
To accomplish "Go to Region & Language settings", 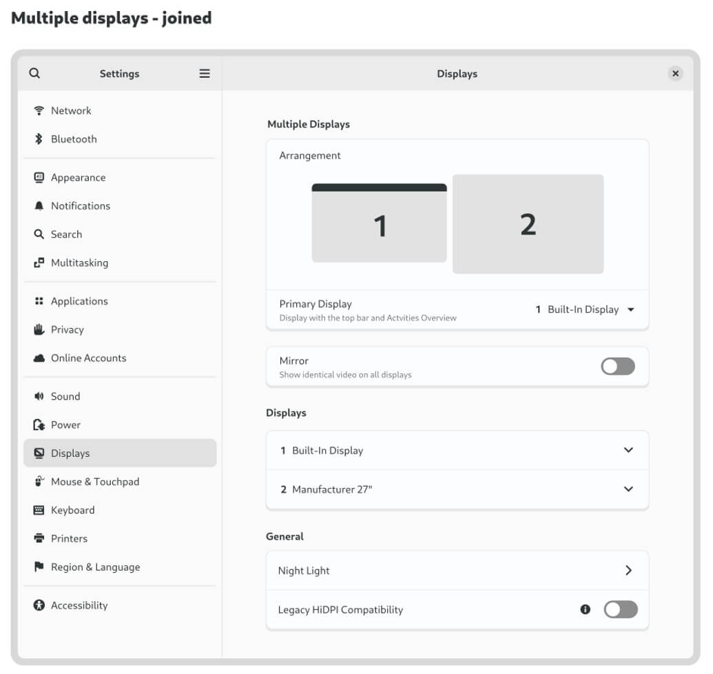I will 95,567.
